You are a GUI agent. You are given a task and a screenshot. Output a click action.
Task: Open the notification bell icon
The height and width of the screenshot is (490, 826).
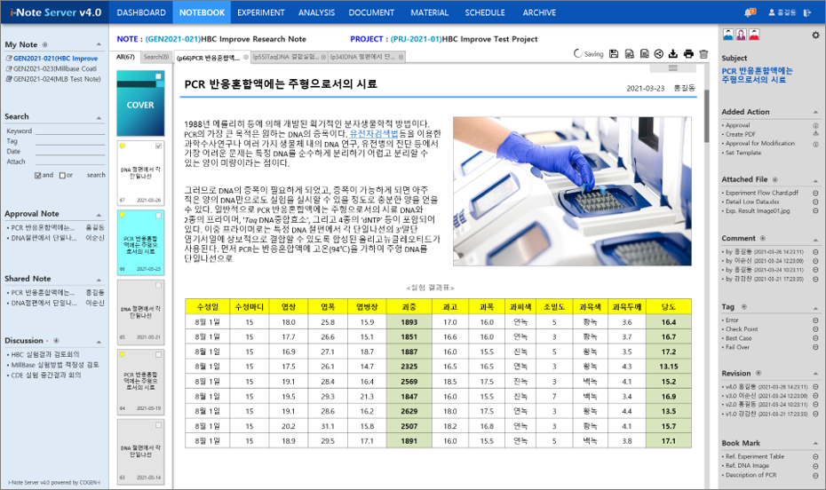point(750,12)
